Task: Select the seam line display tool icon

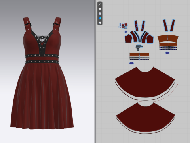Action: pos(100,5)
